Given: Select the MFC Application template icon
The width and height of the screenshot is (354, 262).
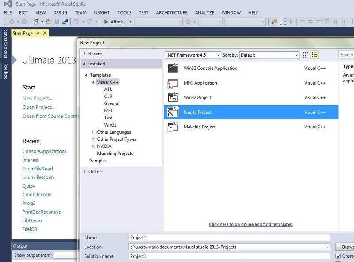Looking at the screenshot, I should click(172, 83).
